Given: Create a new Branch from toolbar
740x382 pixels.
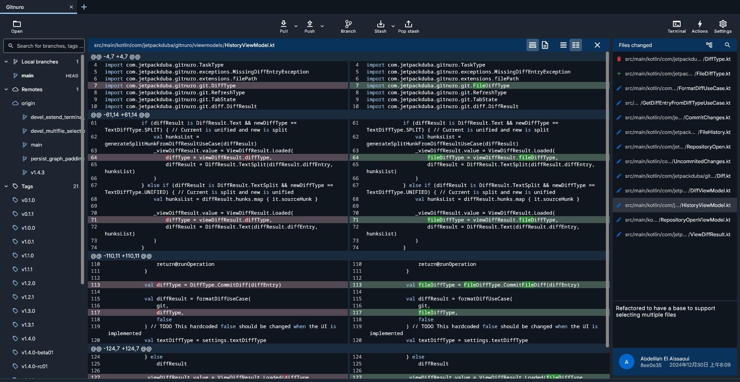Looking at the screenshot, I should (x=348, y=27).
